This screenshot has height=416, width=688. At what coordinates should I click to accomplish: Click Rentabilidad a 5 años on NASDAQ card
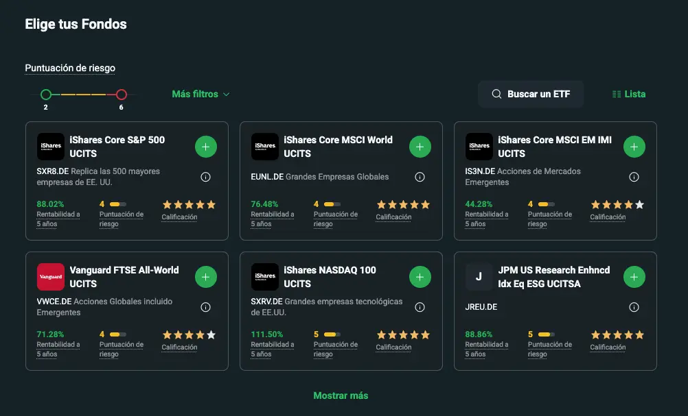[273, 350]
